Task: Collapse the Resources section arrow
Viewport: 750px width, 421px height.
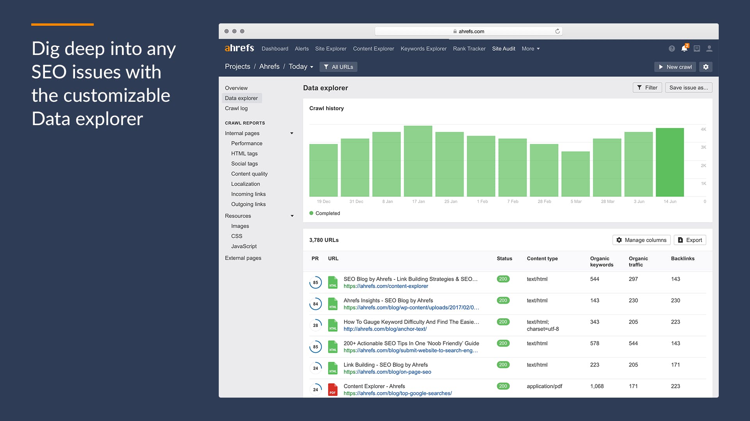Action: point(292,216)
